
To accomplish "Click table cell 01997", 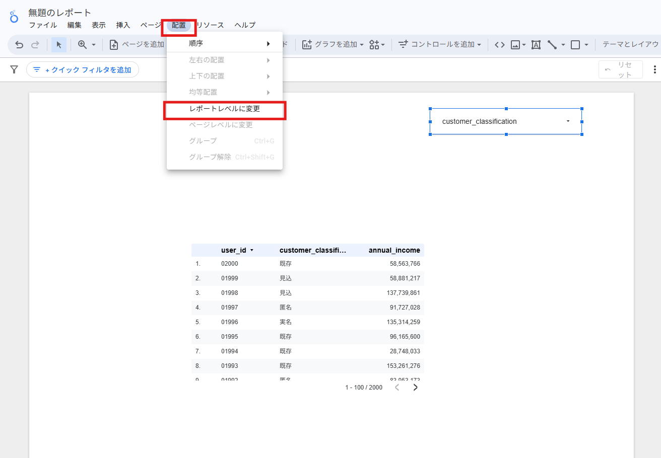I will [229, 308].
